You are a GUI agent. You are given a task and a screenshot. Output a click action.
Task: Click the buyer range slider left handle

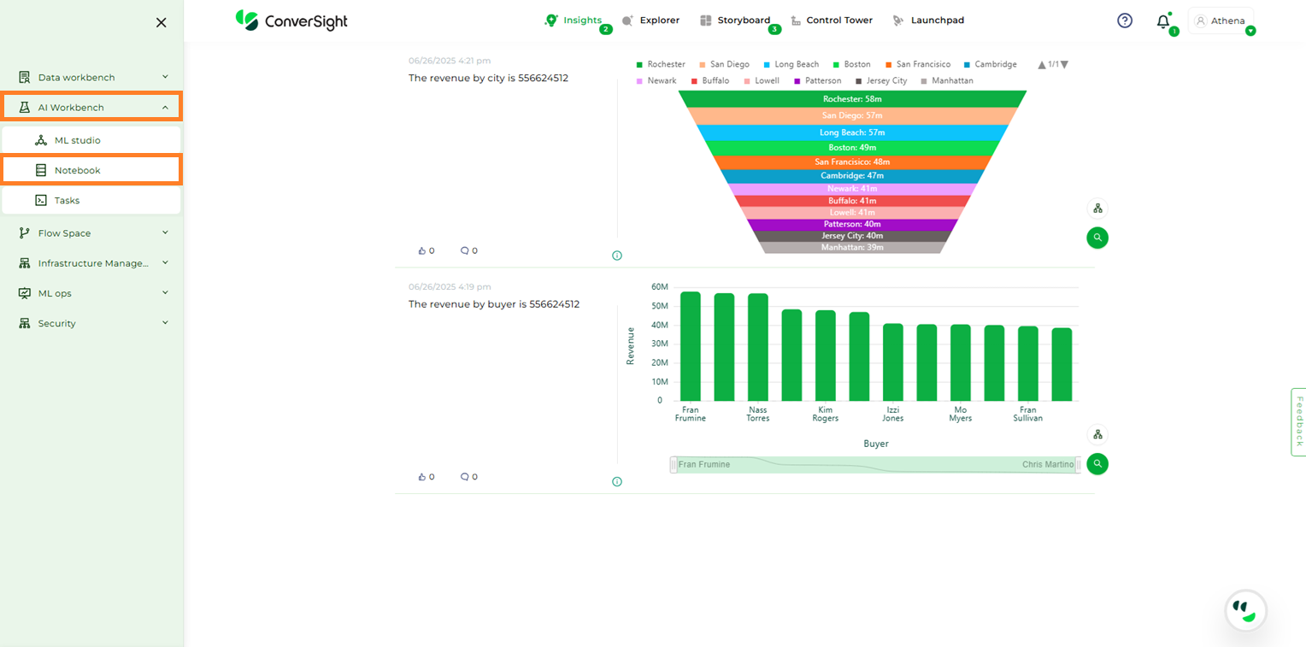[674, 464]
